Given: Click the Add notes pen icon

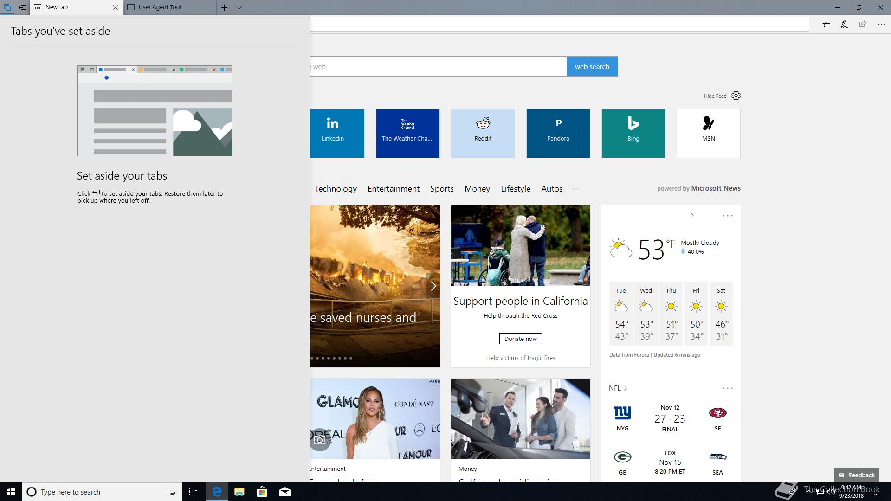Looking at the screenshot, I should 845,24.
